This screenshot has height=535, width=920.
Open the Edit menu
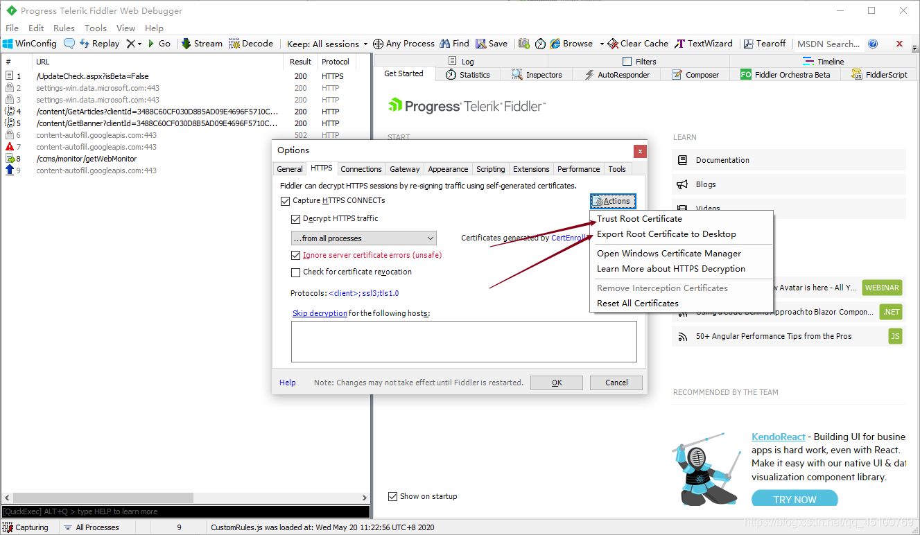coord(36,28)
